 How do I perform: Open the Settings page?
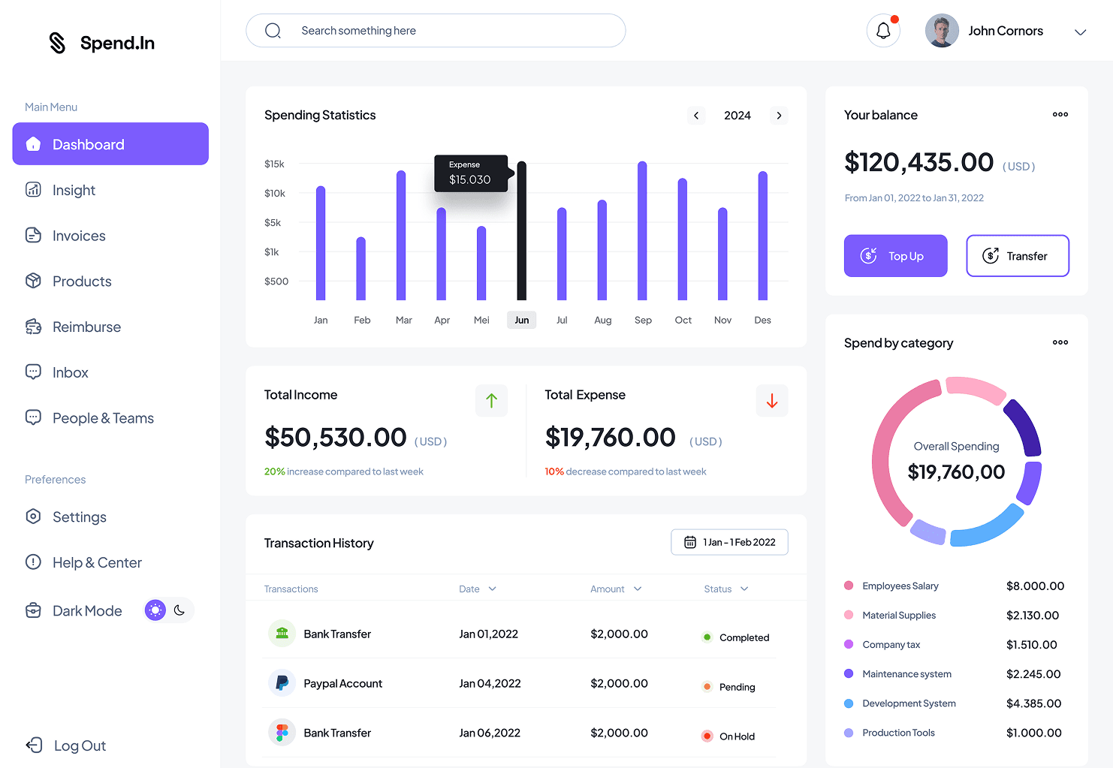[x=79, y=517]
